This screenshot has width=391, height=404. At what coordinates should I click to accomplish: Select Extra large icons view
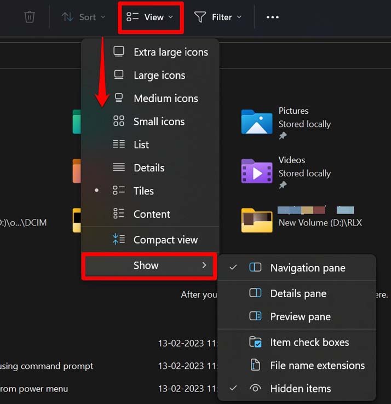click(x=170, y=52)
